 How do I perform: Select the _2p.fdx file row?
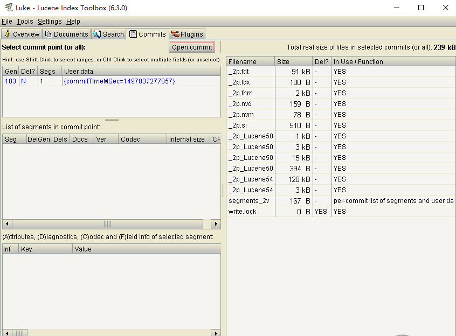point(341,82)
